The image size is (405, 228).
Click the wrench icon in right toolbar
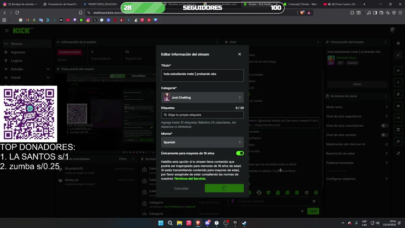tap(398, 141)
